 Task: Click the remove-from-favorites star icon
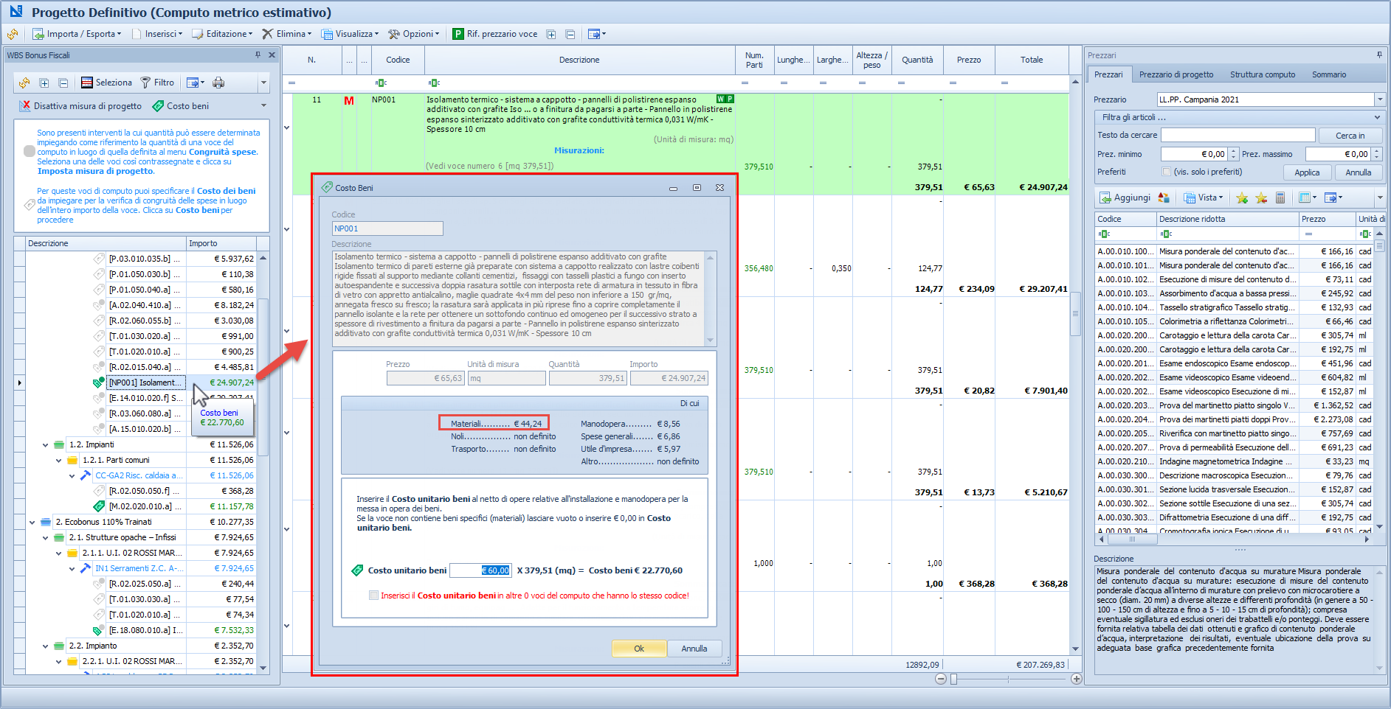point(1261,198)
